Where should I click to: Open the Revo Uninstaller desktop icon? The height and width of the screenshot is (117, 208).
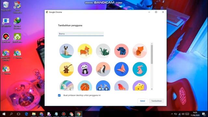pyautogui.click(x=17, y=7)
